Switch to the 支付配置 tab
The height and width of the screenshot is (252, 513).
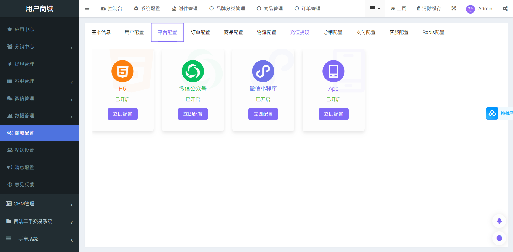pos(366,32)
